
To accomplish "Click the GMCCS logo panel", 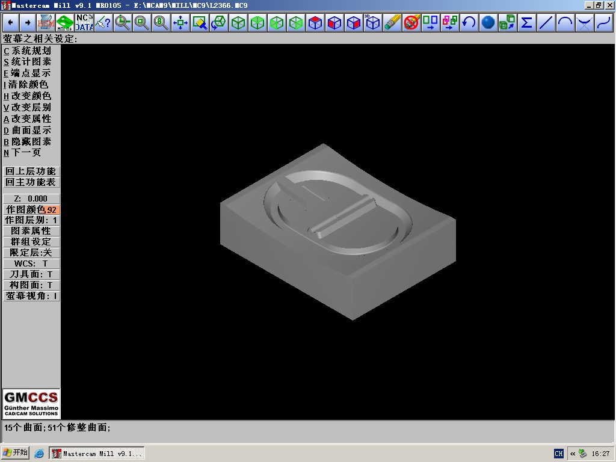I will [x=31, y=404].
